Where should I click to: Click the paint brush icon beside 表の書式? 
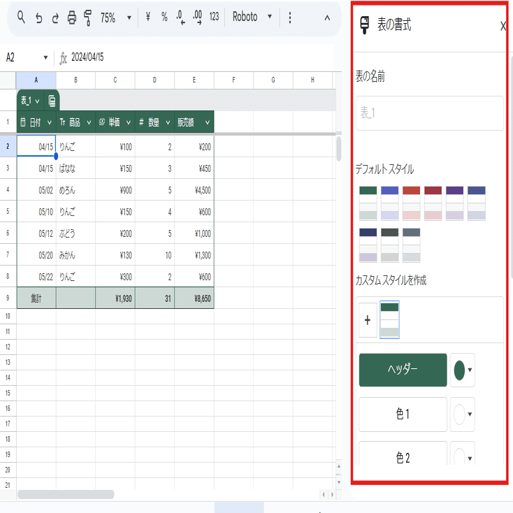(x=364, y=25)
